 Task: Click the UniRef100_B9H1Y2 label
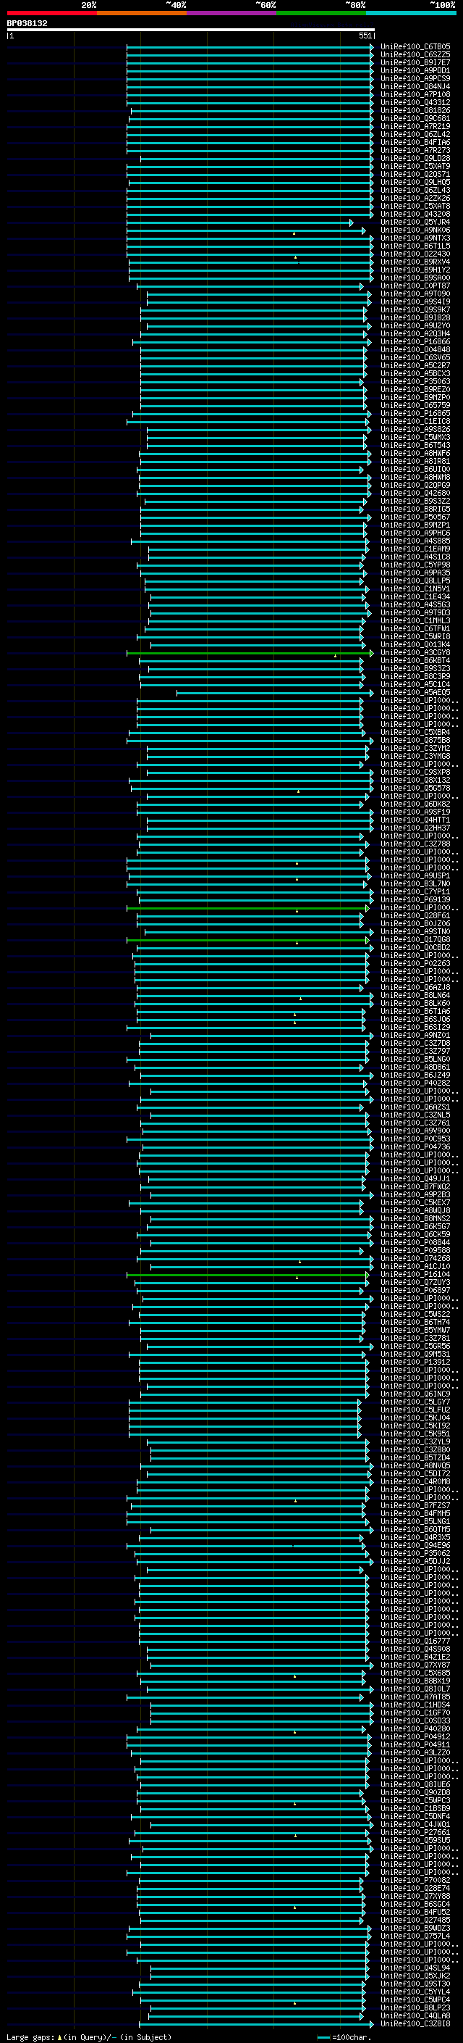coord(415,270)
